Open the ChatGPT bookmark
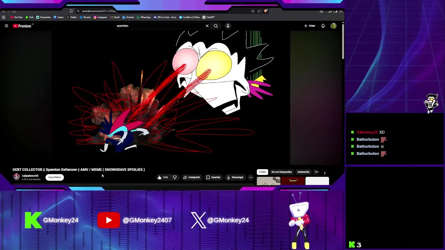The width and height of the screenshot is (445, 250). coord(209,17)
